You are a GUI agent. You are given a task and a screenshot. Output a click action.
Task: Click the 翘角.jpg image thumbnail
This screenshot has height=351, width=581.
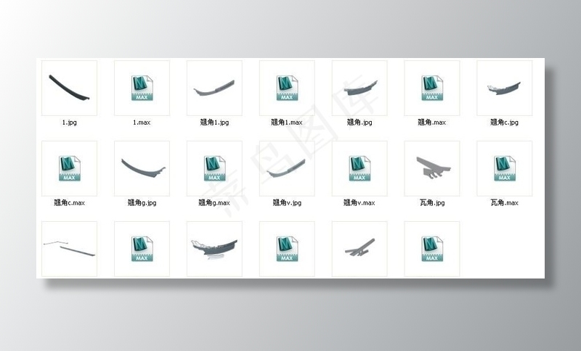pyautogui.click(x=359, y=88)
